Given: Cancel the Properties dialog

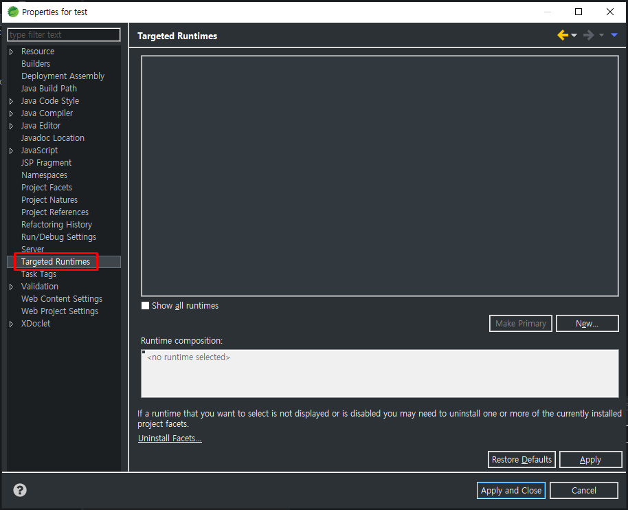Looking at the screenshot, I should pos(583,490).
